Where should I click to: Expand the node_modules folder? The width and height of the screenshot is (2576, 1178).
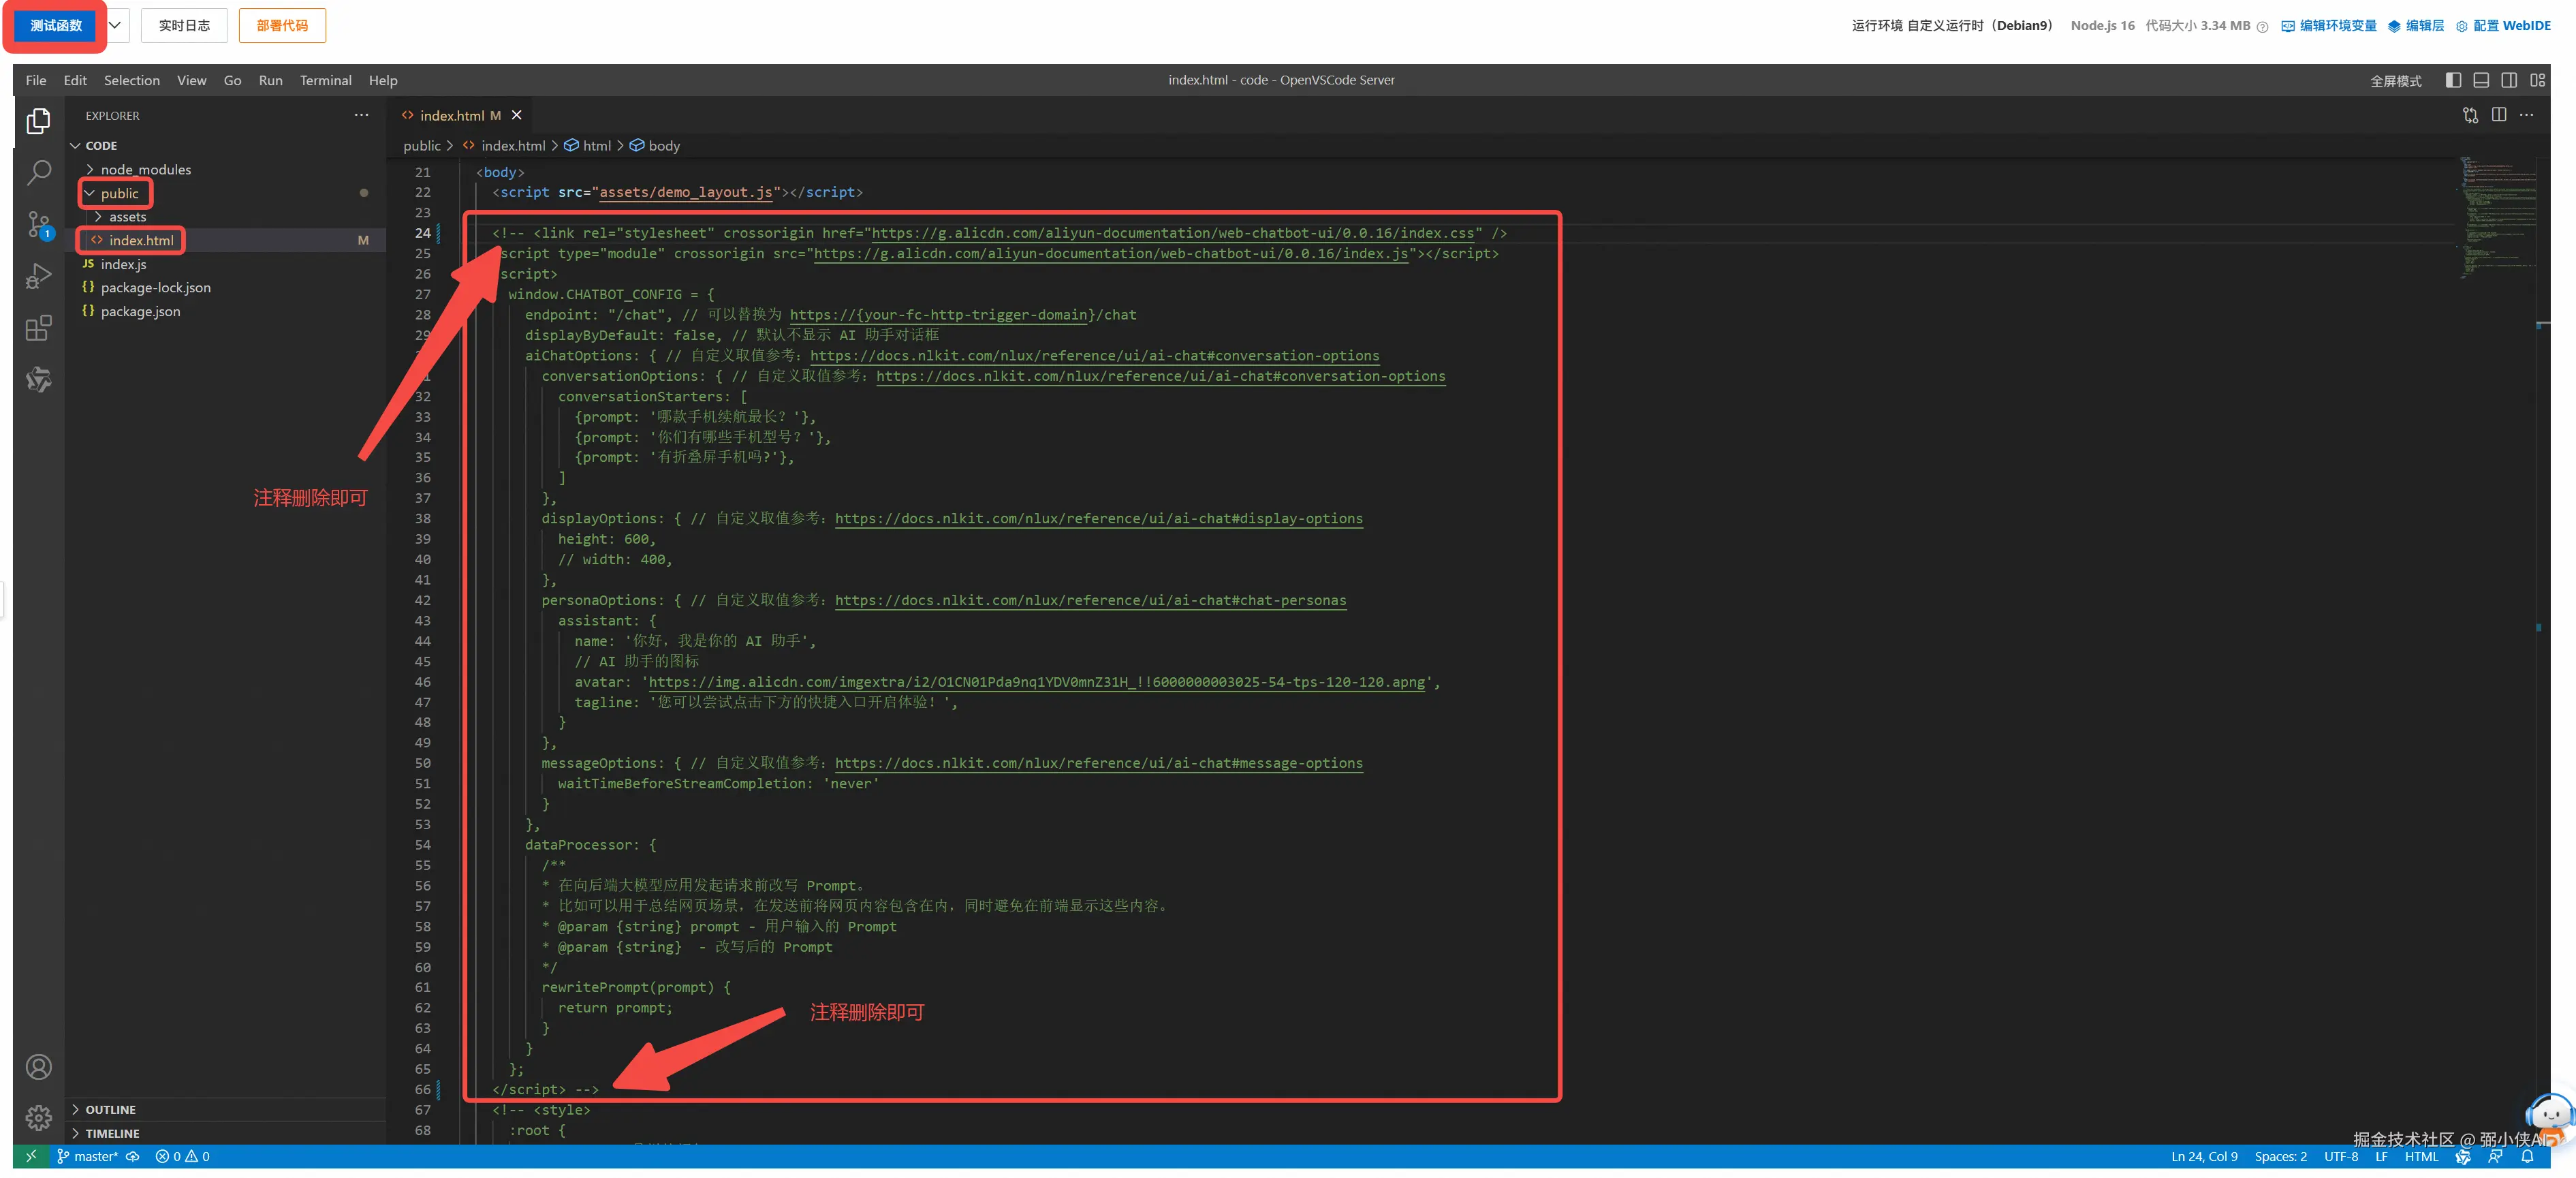[x=145, y=170]
